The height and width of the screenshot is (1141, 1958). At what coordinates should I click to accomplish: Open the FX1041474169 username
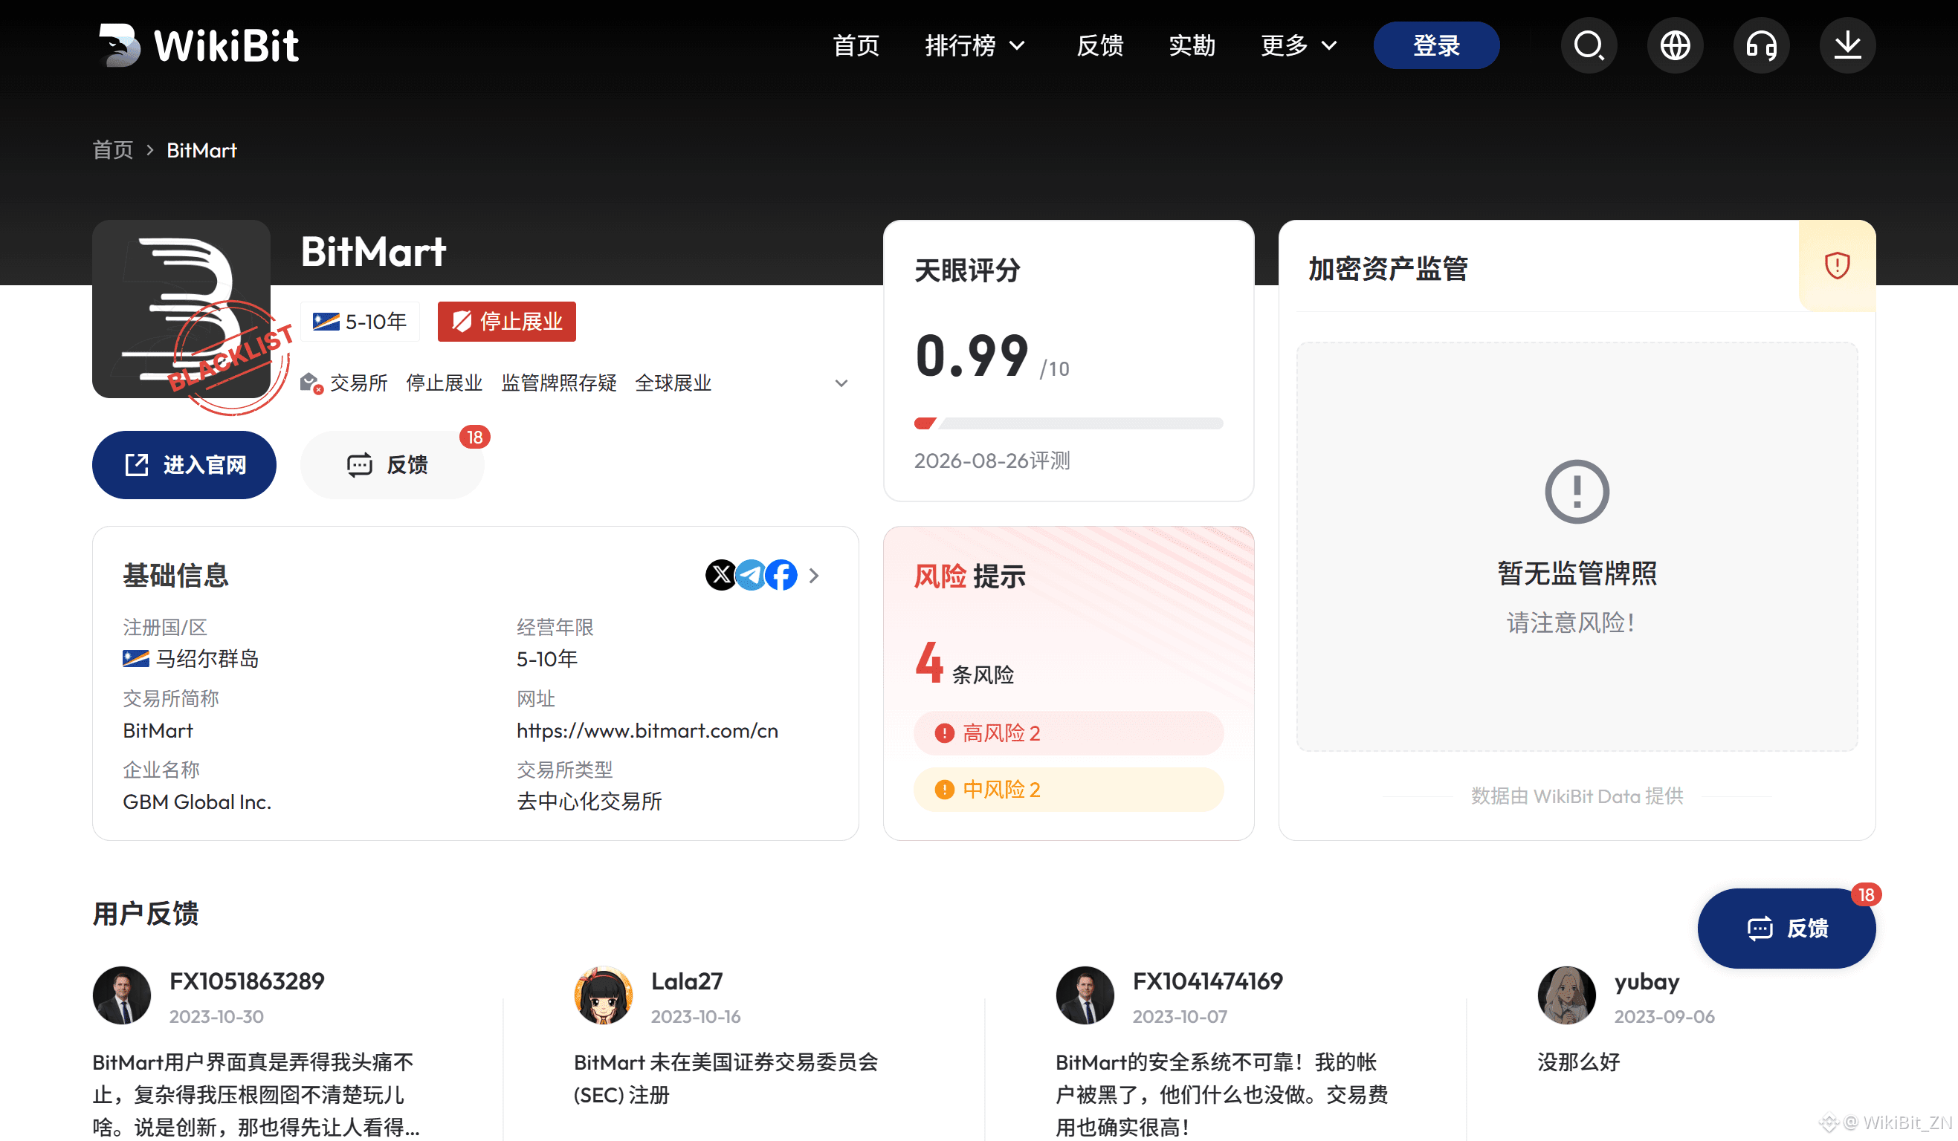(x=1208, y=982)
